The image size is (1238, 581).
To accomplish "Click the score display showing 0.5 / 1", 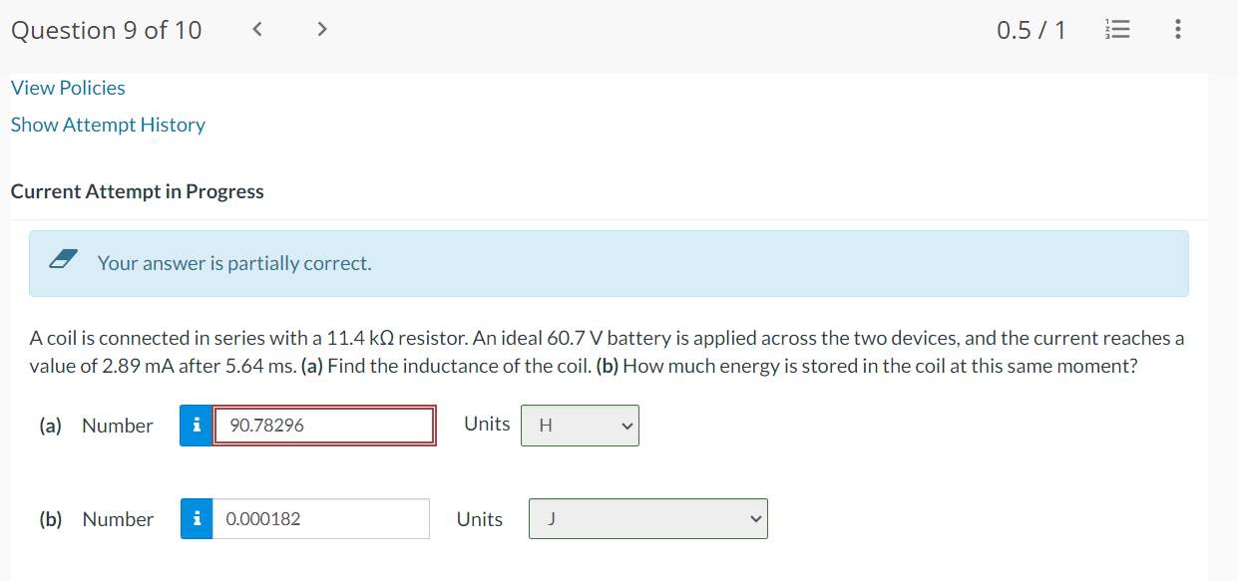I will (x=1032, y=29).
